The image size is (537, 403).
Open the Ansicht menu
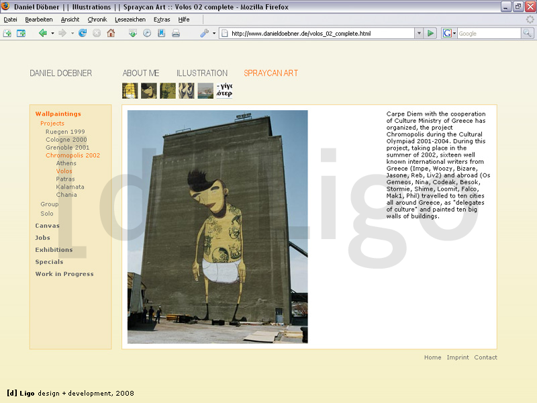coord(70,19)
